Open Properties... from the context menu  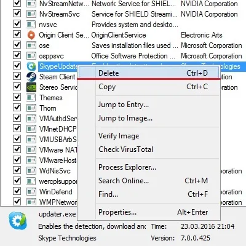[149, 212]
